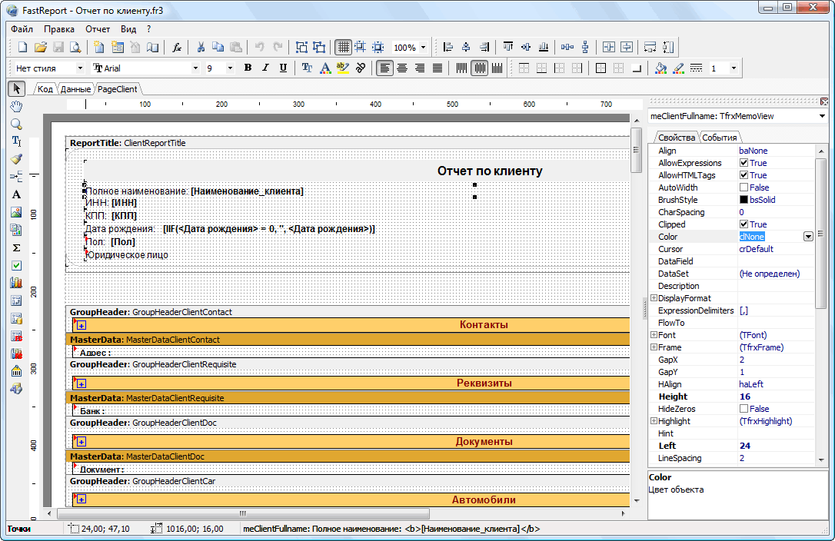This screenshot has width=835, height=541.
Task: Apply Underline formatting
Action: (x=283, y=68)
